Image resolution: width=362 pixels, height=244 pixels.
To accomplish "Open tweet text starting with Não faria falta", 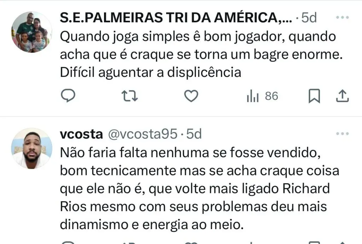I will tap(199, 189).
